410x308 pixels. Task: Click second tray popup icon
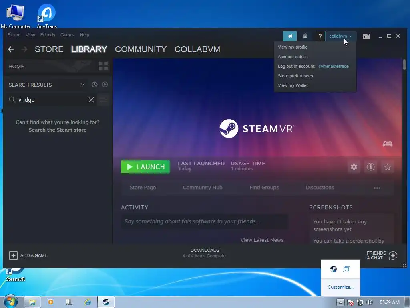point(346,269)
